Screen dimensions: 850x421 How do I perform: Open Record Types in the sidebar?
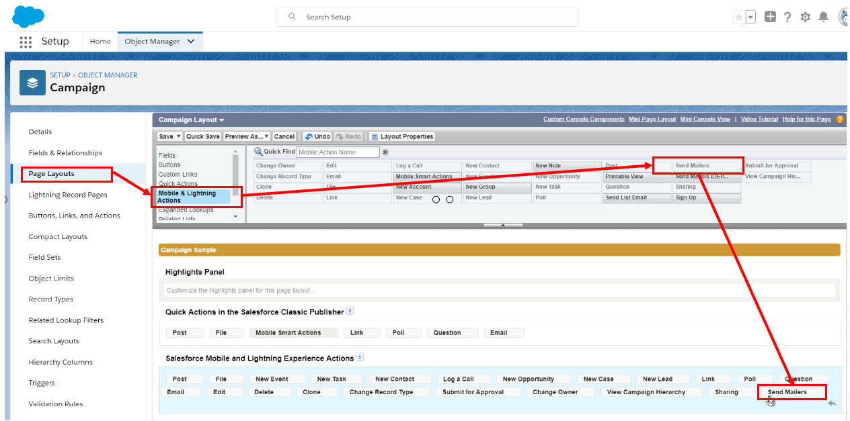(51, 299)
